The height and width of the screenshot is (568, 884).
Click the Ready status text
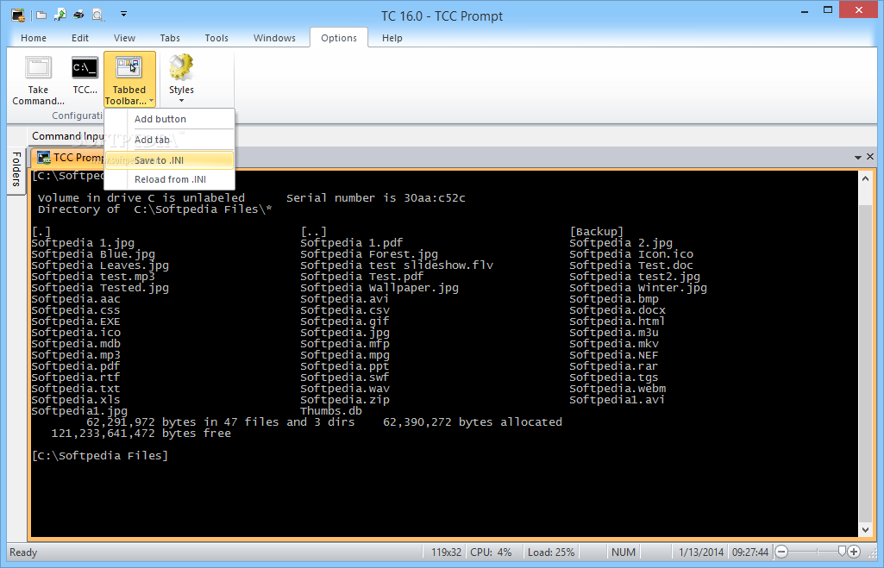point(23,552)
